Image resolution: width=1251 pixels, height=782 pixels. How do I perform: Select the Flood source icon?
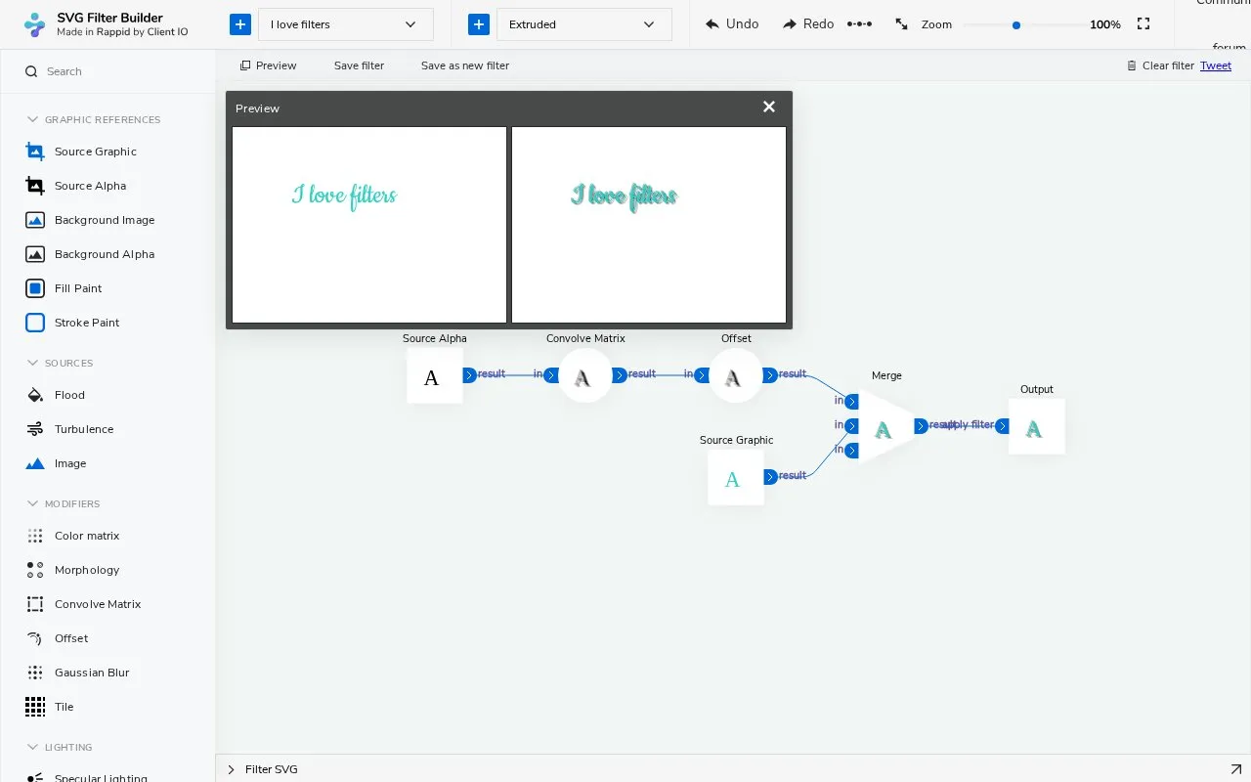(x=35, y=395)
